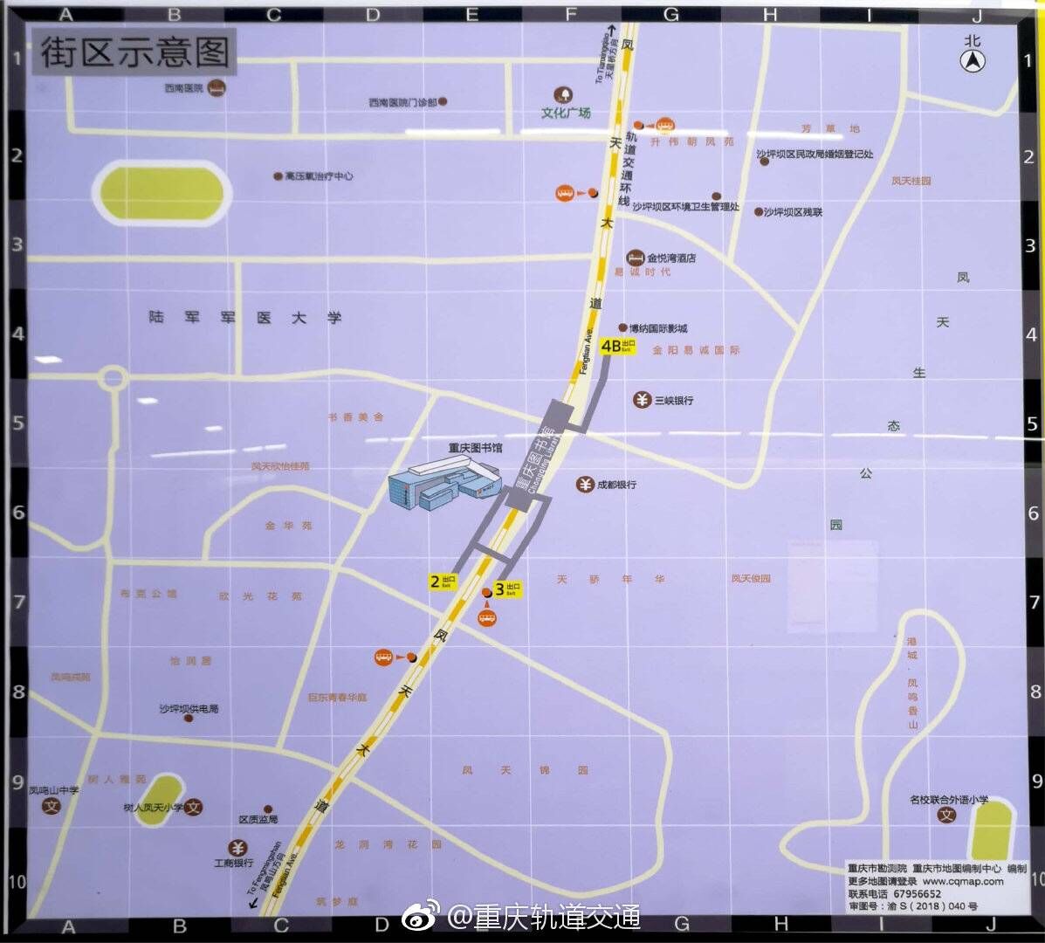Click the 金阳易诚国际 label
1045x943 pixels.
pyautogui.click(x=696, y=350)
